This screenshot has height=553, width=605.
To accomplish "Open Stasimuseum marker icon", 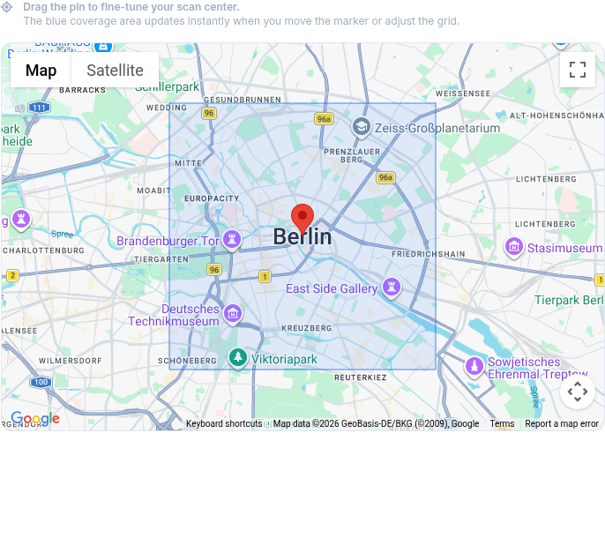I will pos(513,247).
